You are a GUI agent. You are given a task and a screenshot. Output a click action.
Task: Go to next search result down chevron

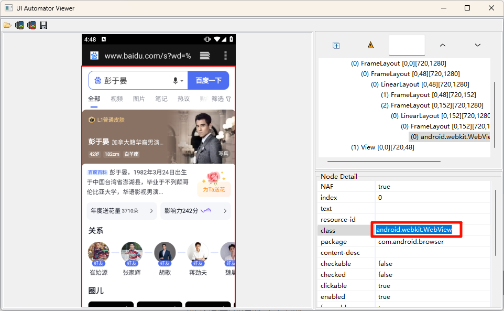click(477, 46)
